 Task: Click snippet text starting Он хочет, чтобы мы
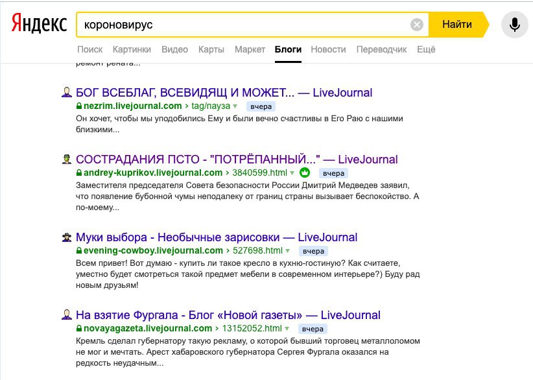click(x=239, y=124)
